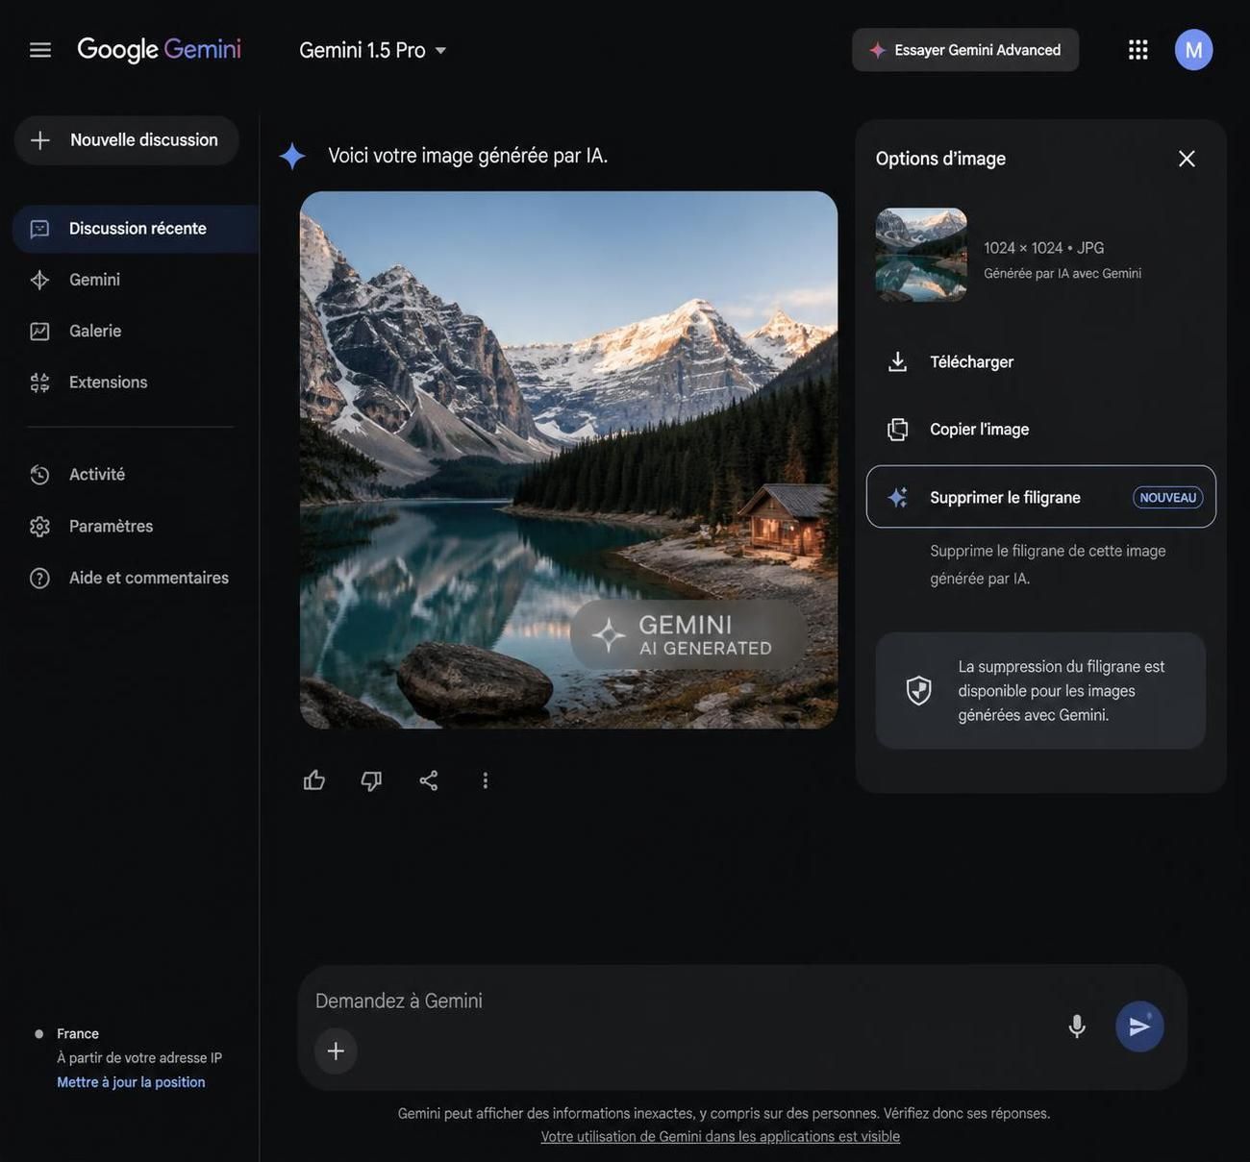The width and height of the screenshot is (1250, 1162).
Task: Activate the microphone voice input
Action: tap(1077, 1026)
